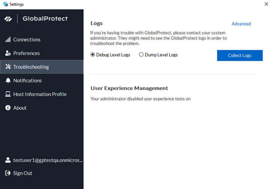Show the About section

point(20,108)
